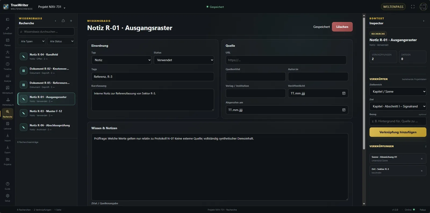This screenshot has height=213, width=430.
Task: Open the Timeline view
Action: 8,66
